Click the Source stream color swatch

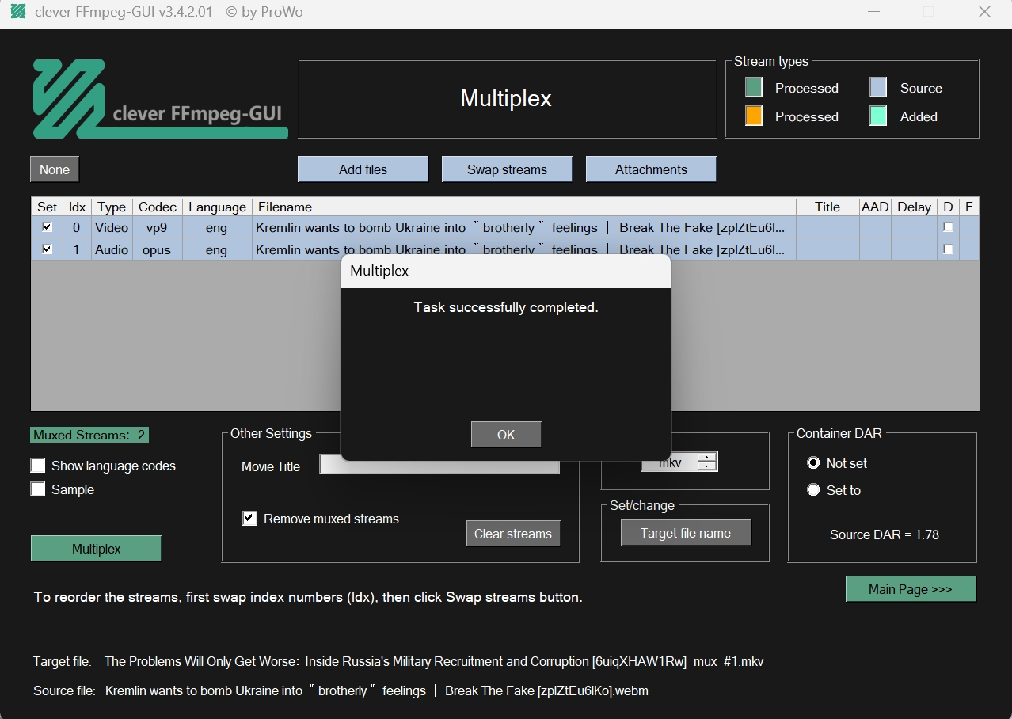pyautogui.click(x=878, y=87)
